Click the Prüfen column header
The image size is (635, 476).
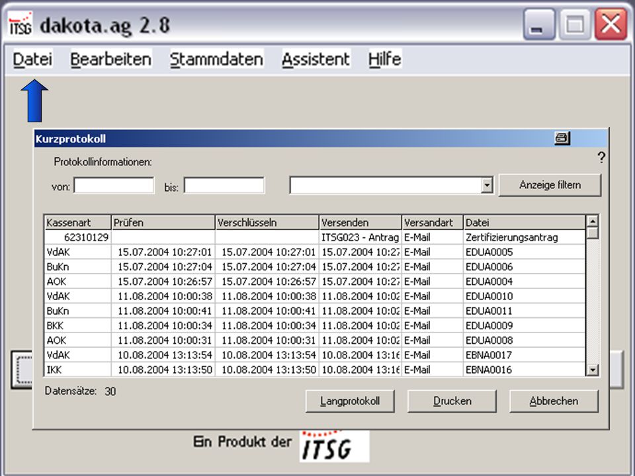click(163, 223)
